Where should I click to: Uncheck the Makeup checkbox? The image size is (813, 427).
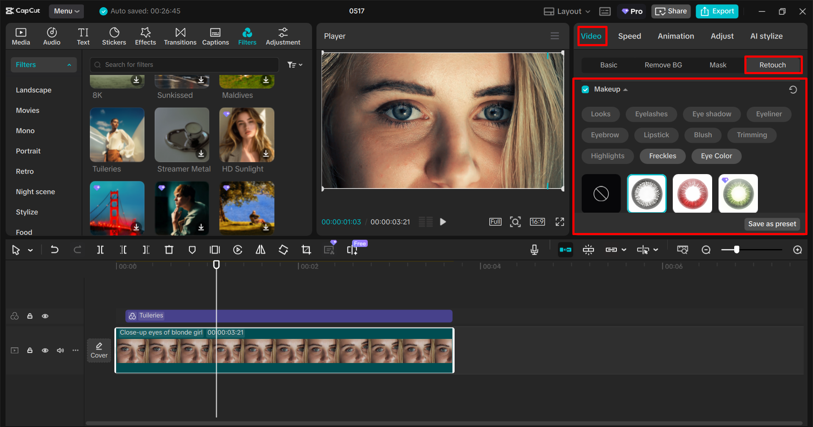585,89
